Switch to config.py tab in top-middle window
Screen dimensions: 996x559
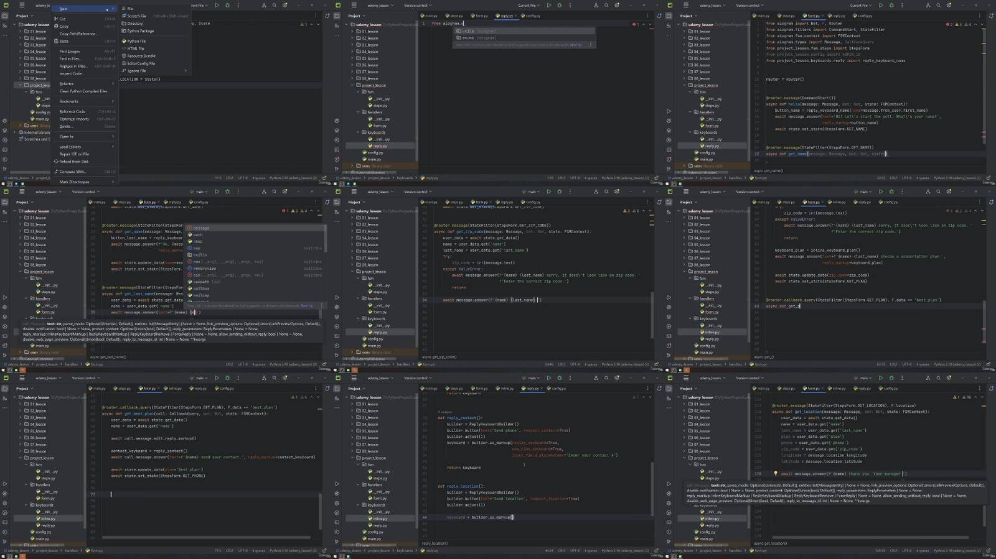tap(533, 16)
